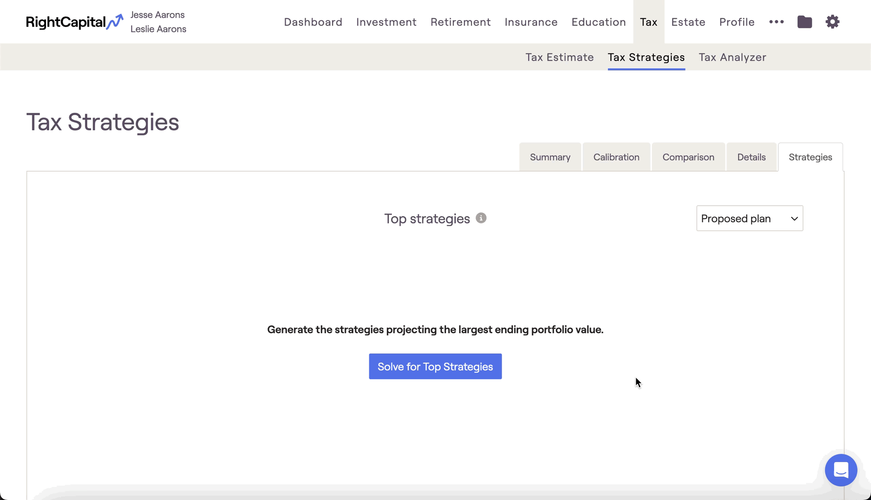The width and height of the screenshot is (871, 500).
Task: Open the Estate menu item
Action: (x=688, y=22)
